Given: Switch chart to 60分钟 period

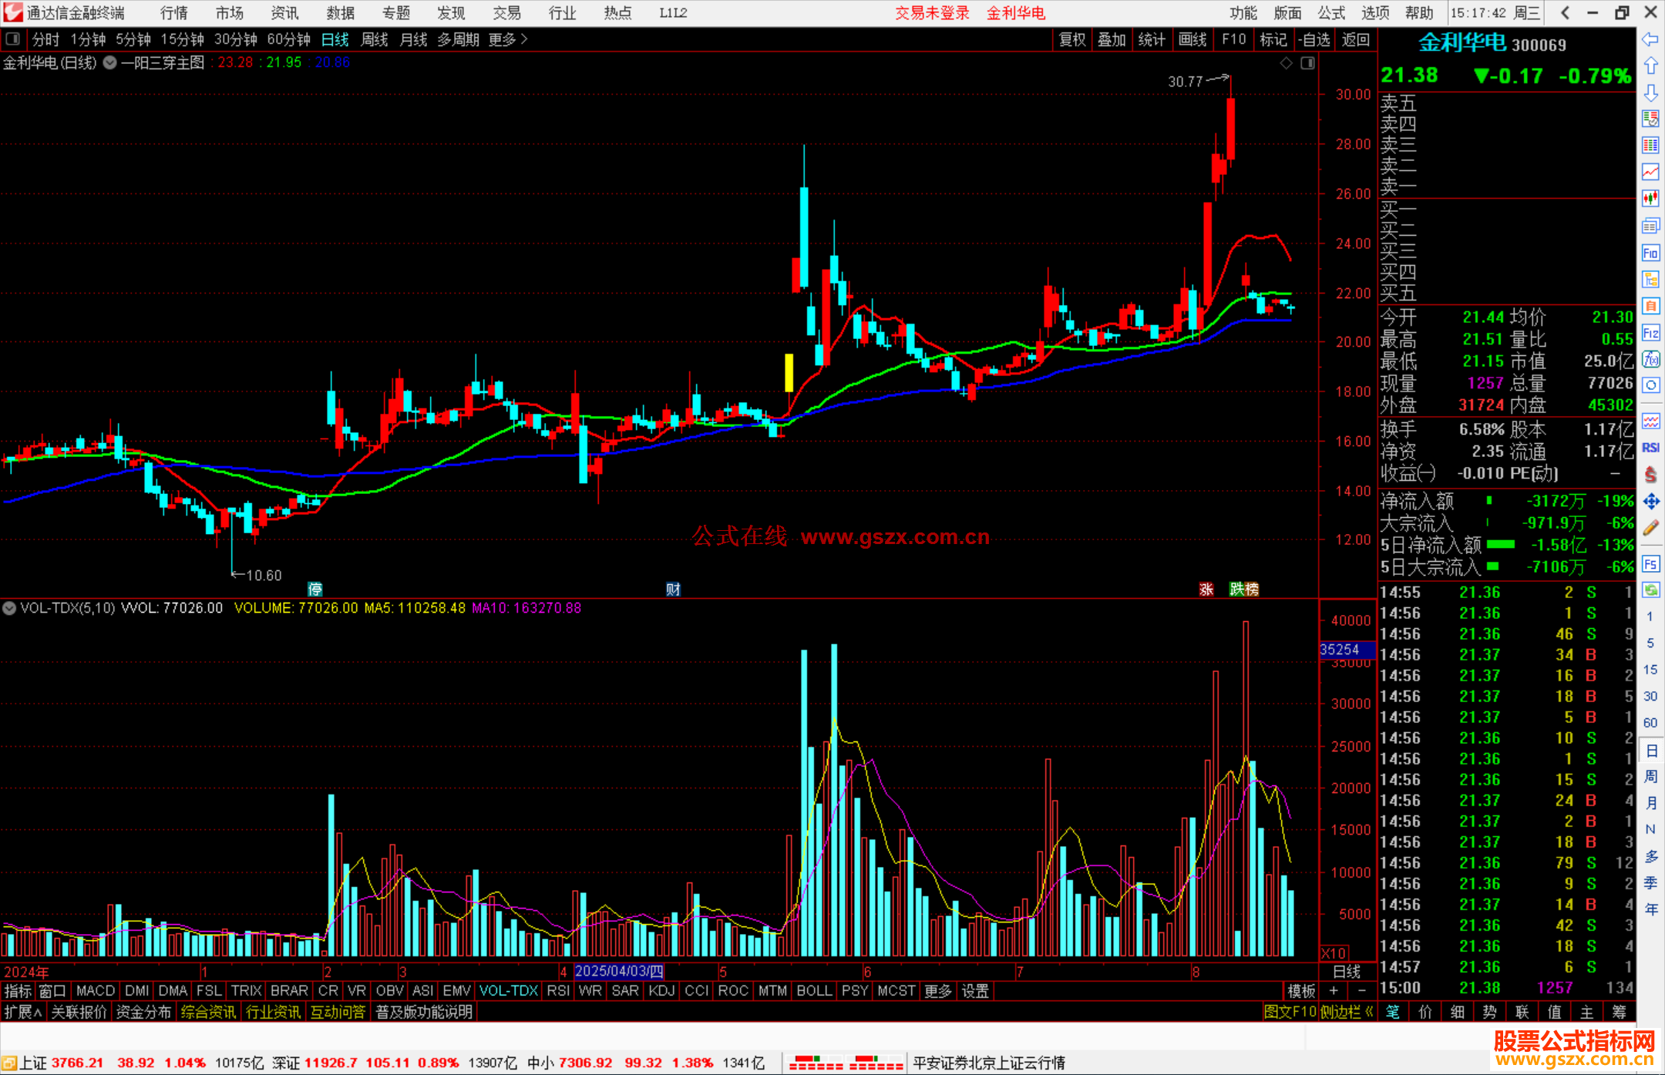Looking at the screenshot, I should pyautogui.click(x=288, y=39).
